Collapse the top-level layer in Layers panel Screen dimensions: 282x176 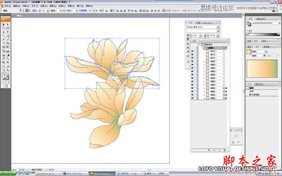coord(200,45)
